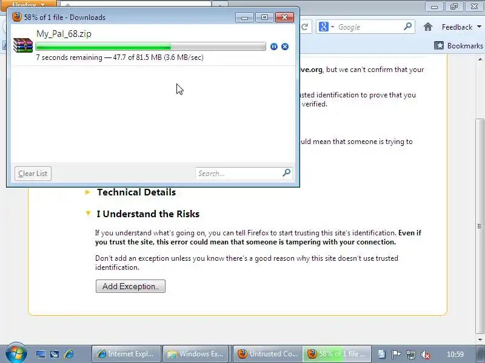Click the page vertical scrollbar thumb
Screen dimensions: 485x363
(x=480, y=226)
